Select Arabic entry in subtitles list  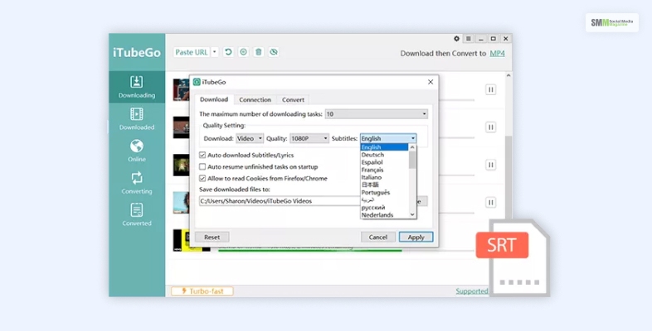coord(384,200)
